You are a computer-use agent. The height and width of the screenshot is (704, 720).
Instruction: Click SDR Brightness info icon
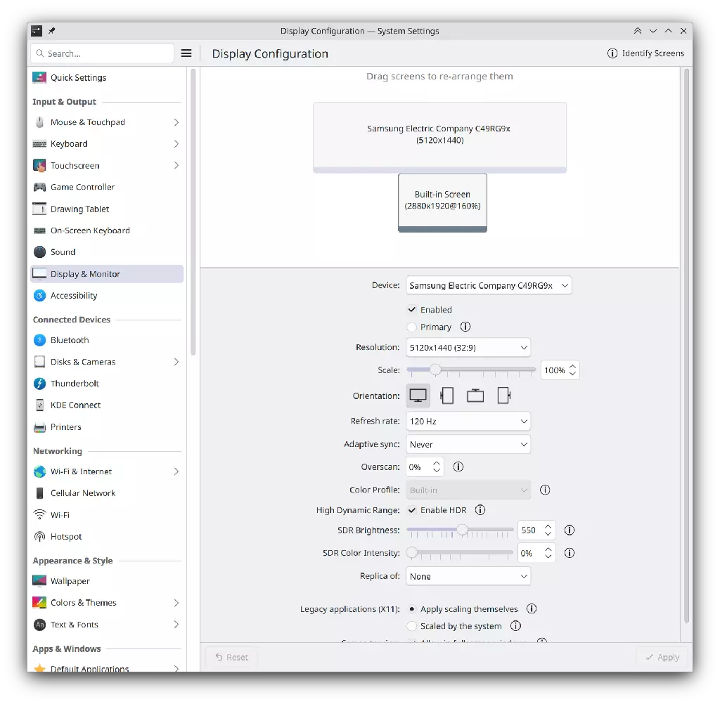(570, 530)
